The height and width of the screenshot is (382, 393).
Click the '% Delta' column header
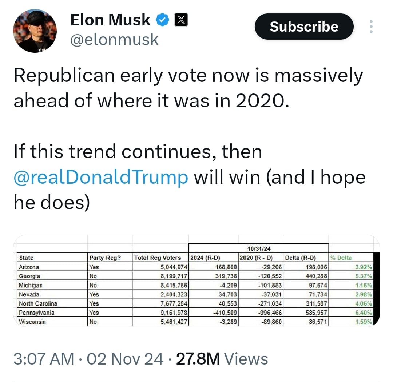[x=341, y=258]
